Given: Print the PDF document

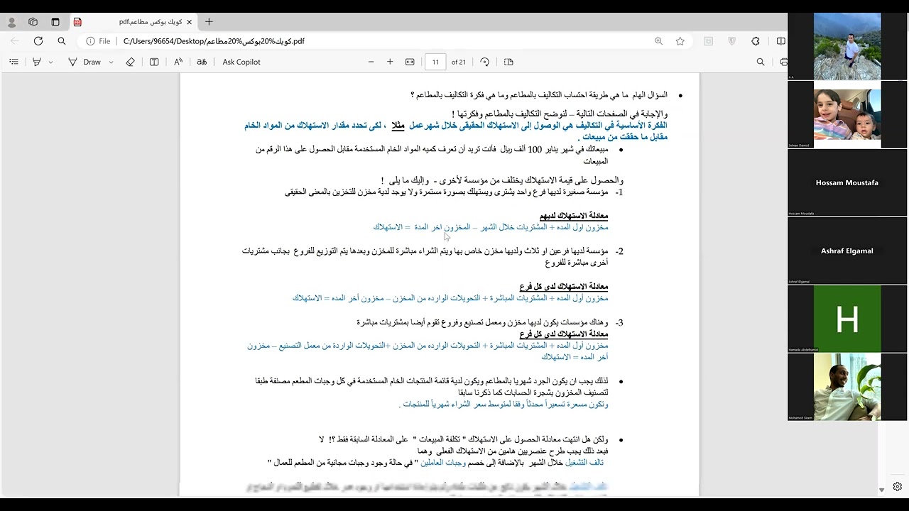Looking at the screenshot, I should pos(783,62).
